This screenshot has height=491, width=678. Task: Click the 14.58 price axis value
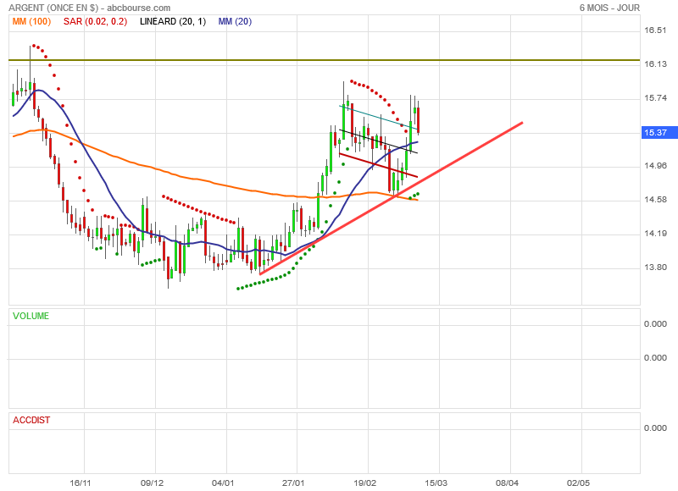tap(655, 200)
